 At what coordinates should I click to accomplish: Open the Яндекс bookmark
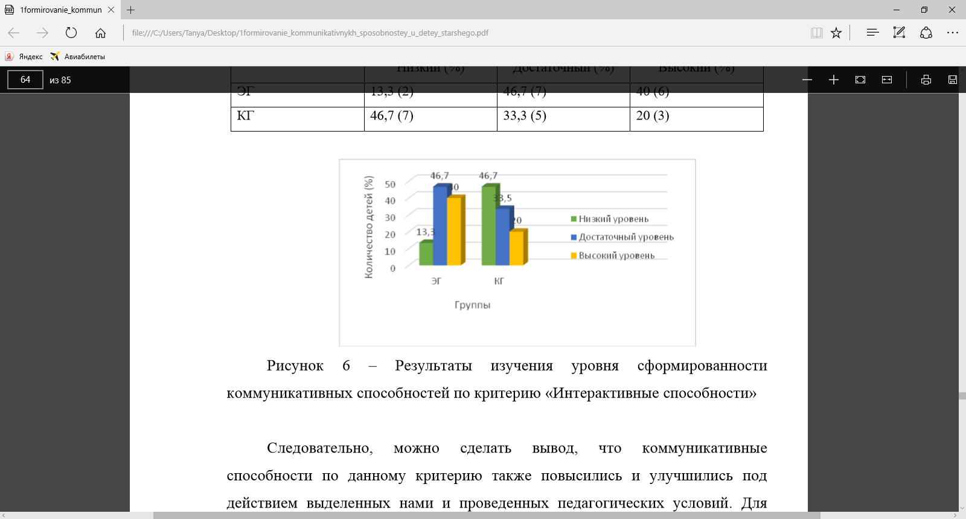(x=25, y=56)
